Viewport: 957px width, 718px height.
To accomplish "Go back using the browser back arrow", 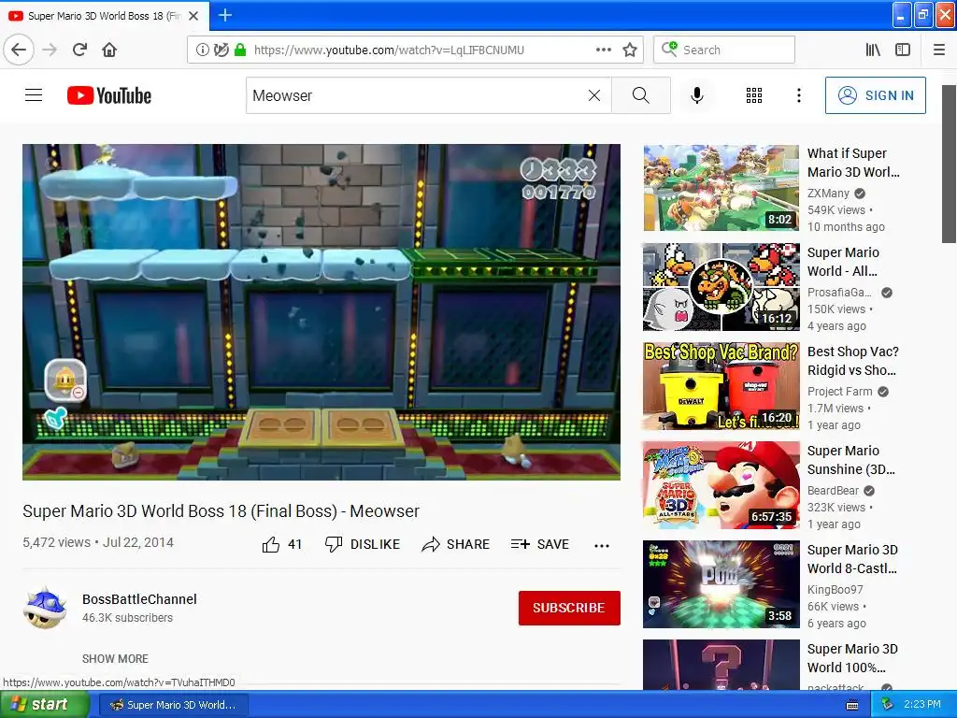I will coord(19,50).
